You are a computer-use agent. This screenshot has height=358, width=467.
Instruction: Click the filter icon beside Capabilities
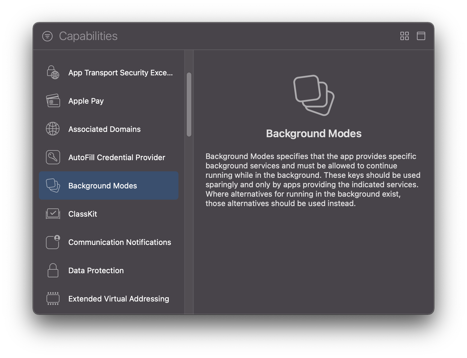47,36
